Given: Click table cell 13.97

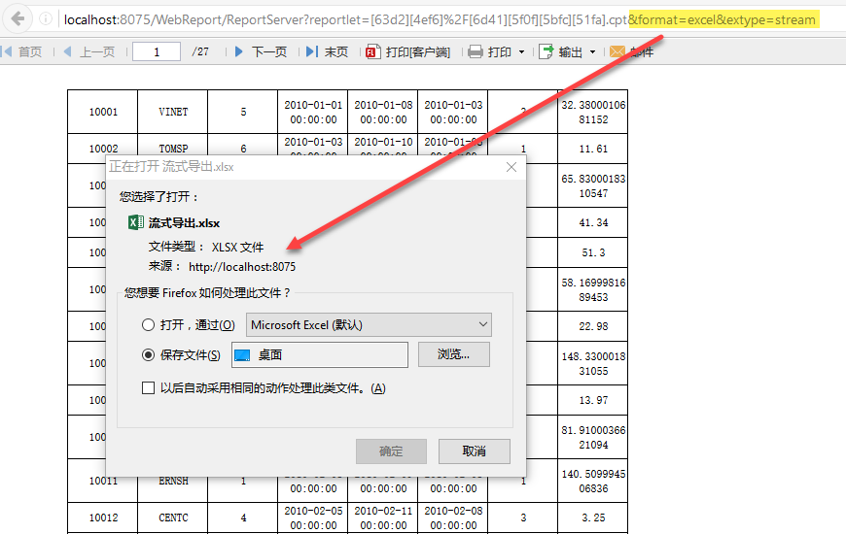Looking at the screenshot, I should point(593,400).
